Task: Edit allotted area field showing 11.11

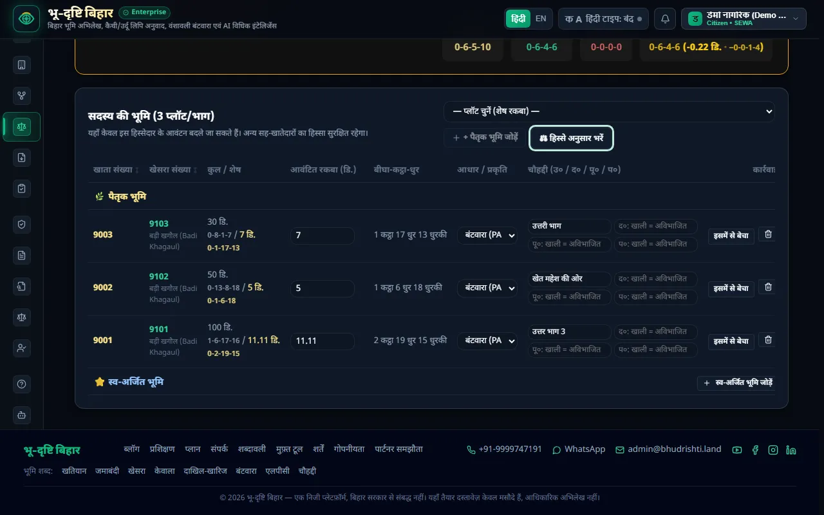Action: click(323, 341)
